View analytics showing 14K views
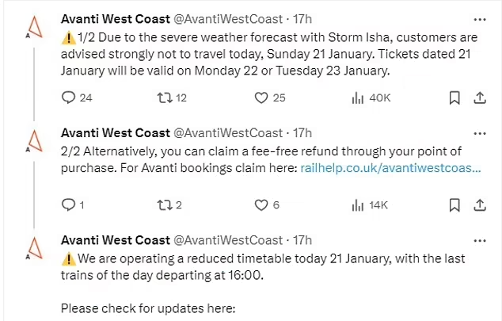 (358, 205)
